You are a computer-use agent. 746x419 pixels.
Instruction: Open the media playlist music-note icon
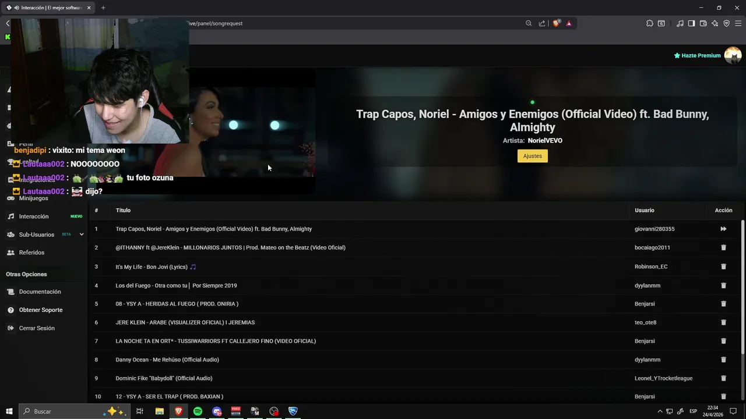point(680,23)
